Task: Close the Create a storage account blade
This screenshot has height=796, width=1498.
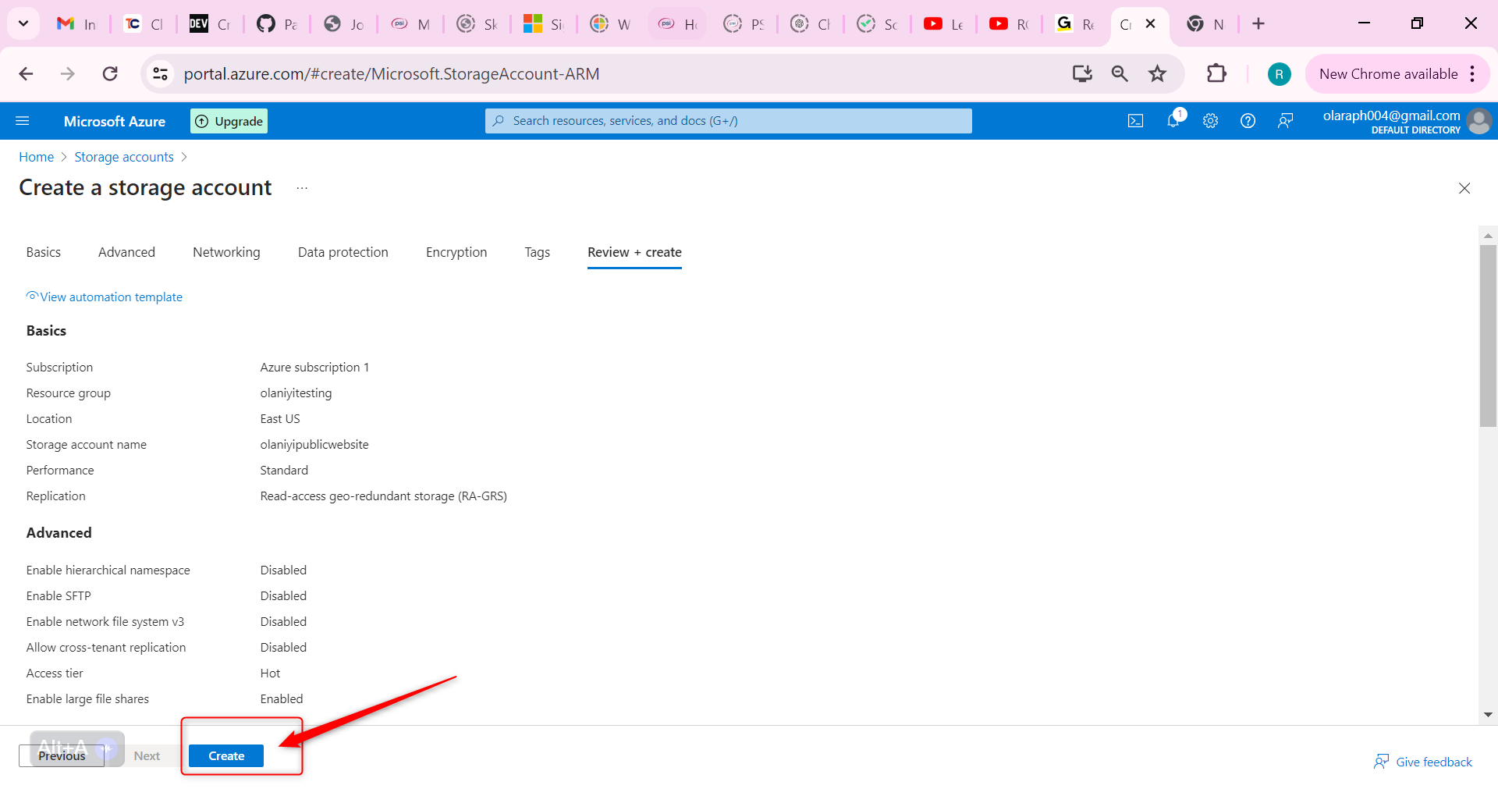Action: (x=1464, y=188)
